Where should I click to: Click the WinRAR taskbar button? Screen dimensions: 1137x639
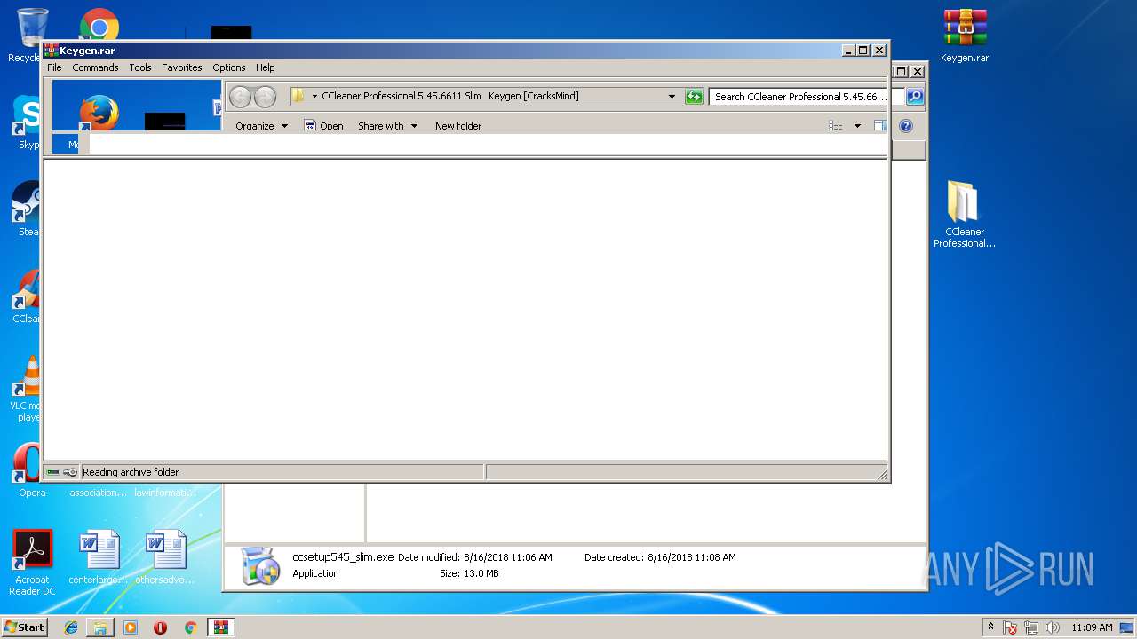[x=220, y=627]
